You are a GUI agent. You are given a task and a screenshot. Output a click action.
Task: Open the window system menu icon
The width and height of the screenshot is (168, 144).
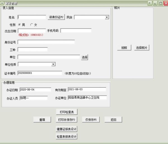click(x=2, y=3)
